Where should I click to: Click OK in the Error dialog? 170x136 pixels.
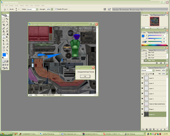coord(85,76)
